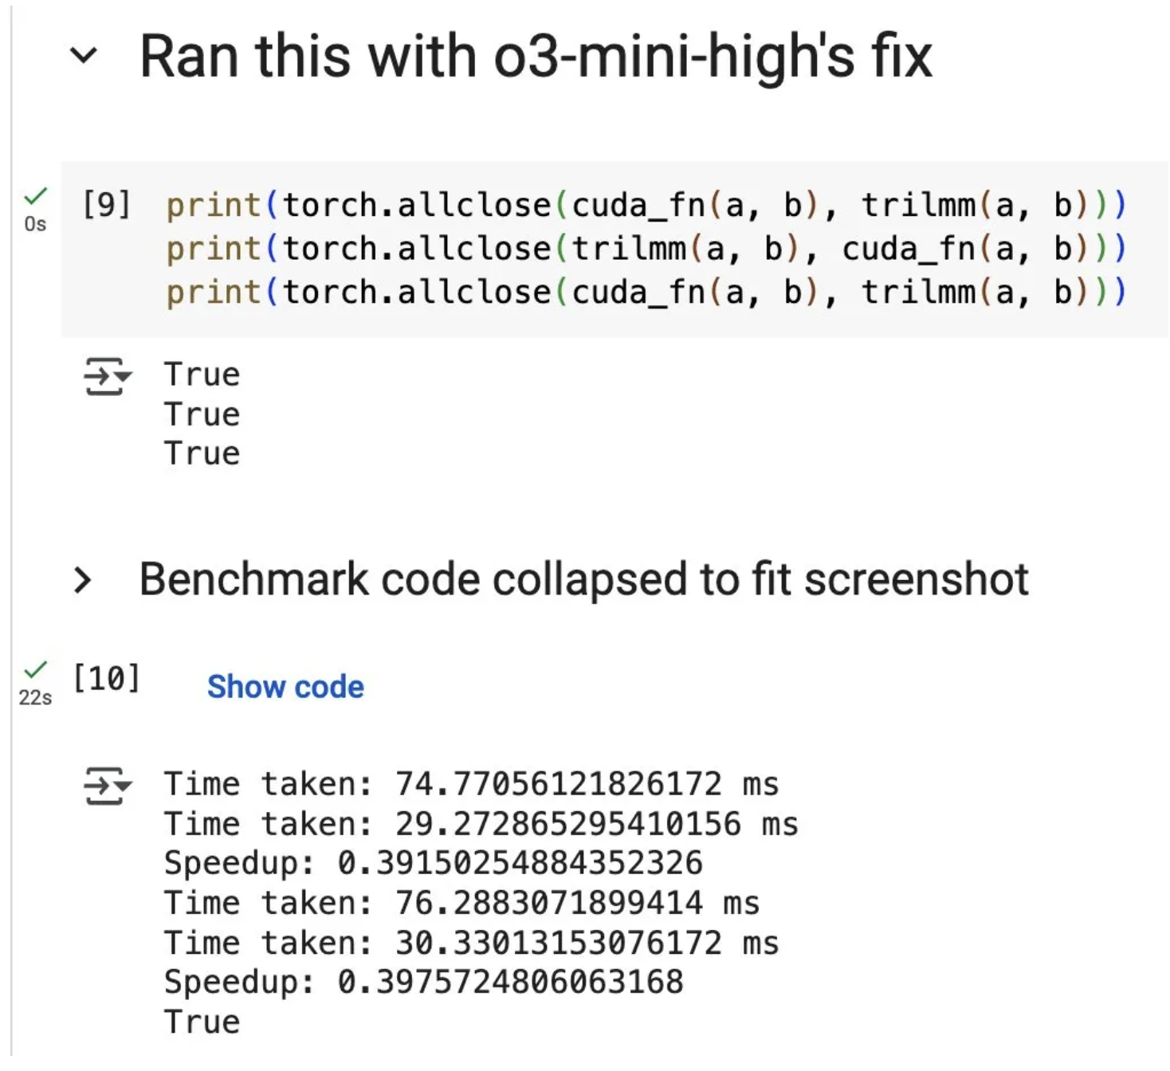Click the [9] execution count indicator
1170x1071 pixels.
pyautogui.click(x=106, y=205)
